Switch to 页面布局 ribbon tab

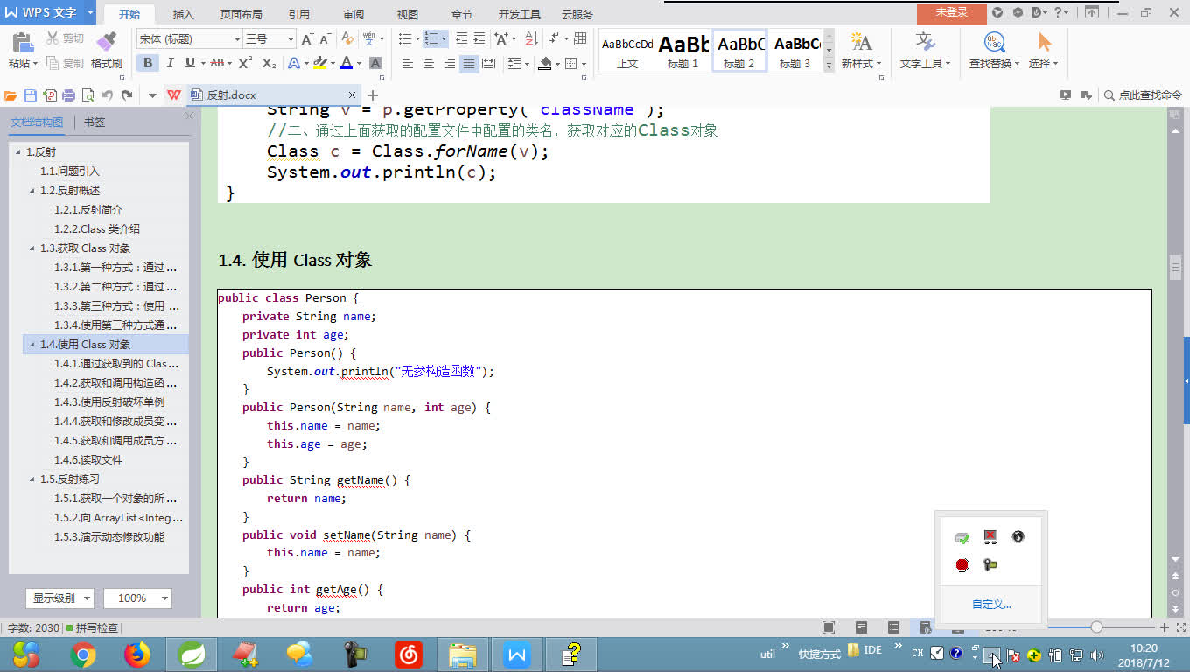pos(241,14)
